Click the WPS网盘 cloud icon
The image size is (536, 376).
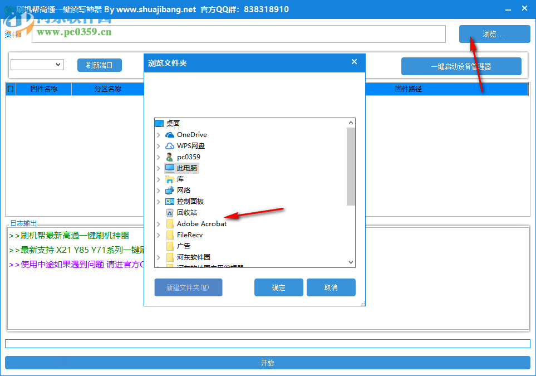(170, 146)
